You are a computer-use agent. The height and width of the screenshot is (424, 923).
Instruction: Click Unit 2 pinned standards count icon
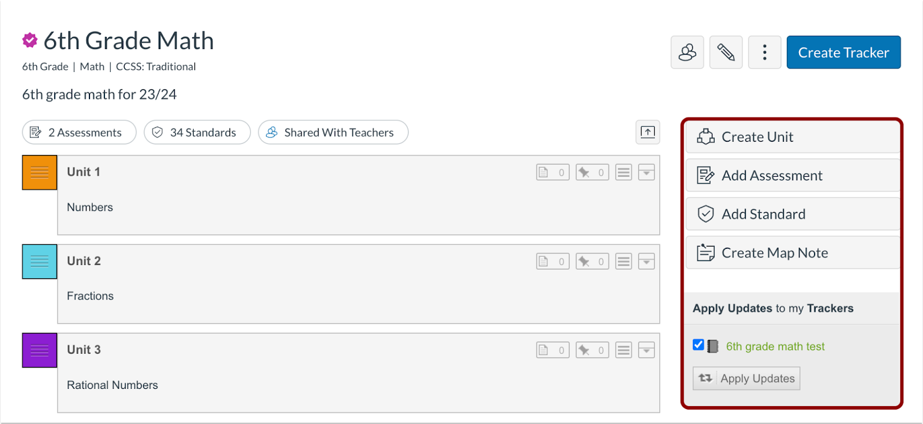592,262
